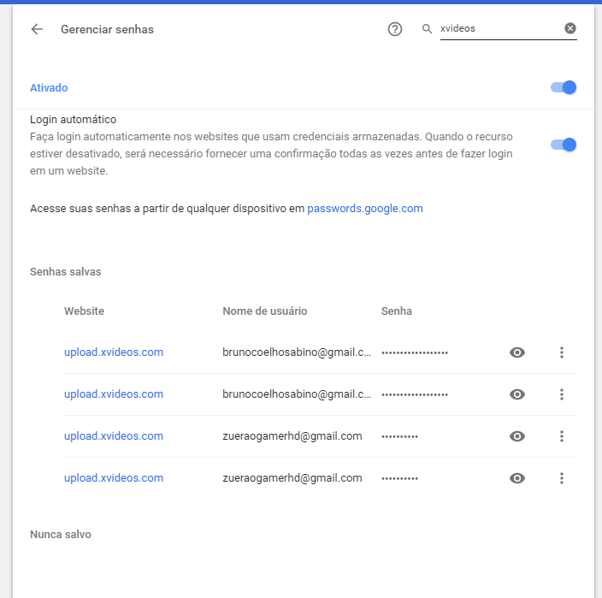Click the magnifying glass search icon

[x=427, y=29]
